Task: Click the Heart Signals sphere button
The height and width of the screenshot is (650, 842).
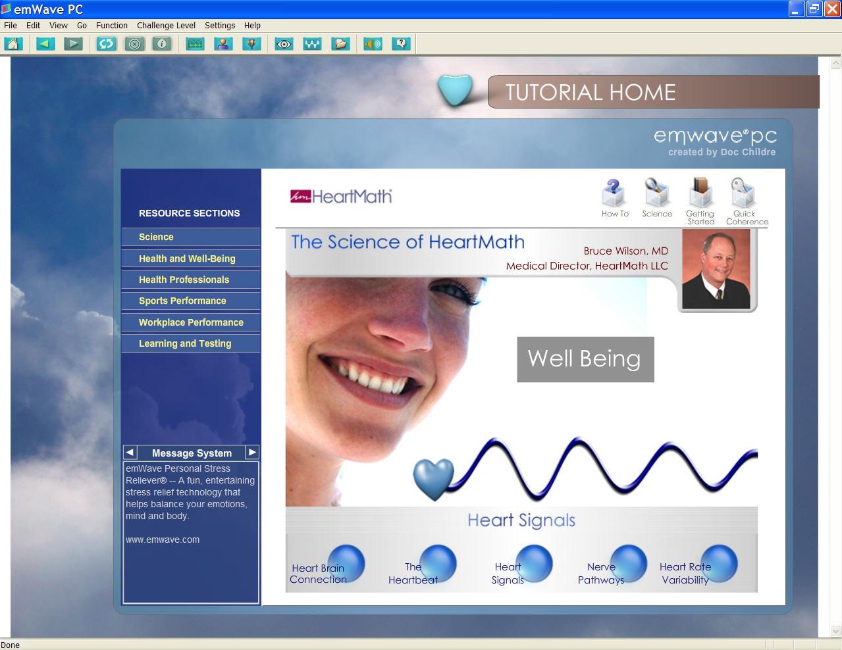Action: coord(534,563)
